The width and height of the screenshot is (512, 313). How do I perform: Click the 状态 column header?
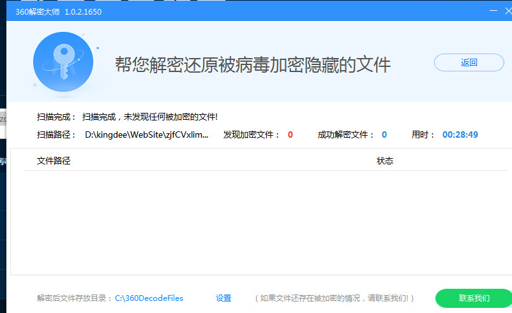(385, 161)
